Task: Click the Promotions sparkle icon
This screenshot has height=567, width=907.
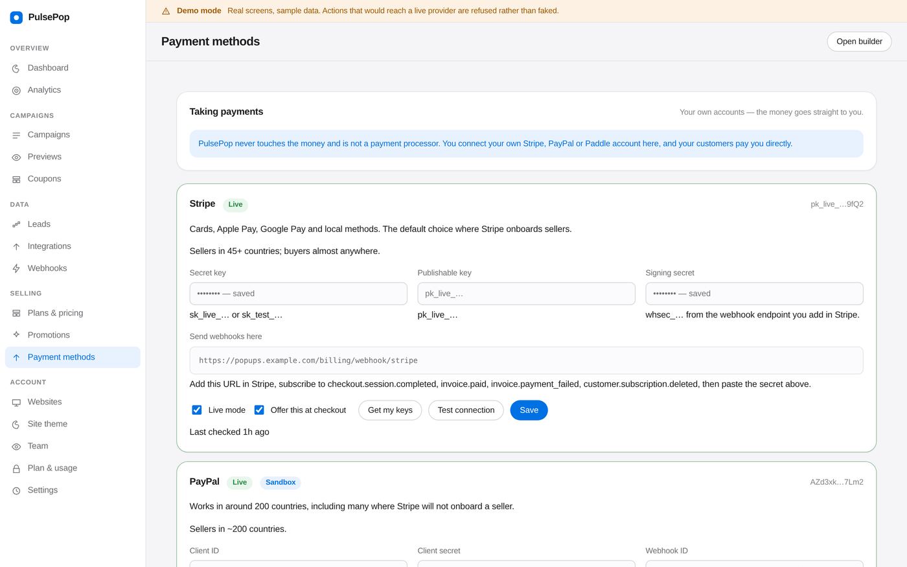Action: [x=16, y=336]
